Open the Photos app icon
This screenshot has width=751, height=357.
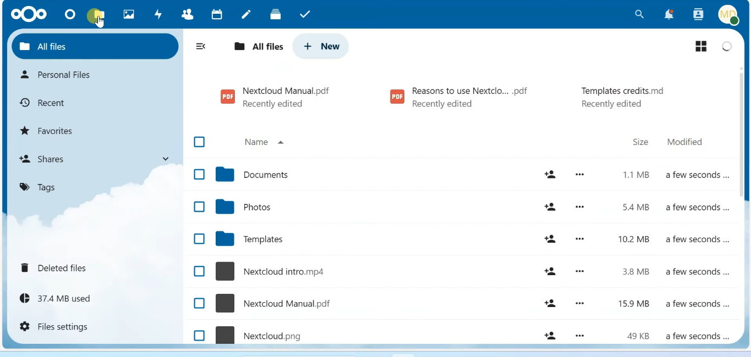(x=129, y=15)
